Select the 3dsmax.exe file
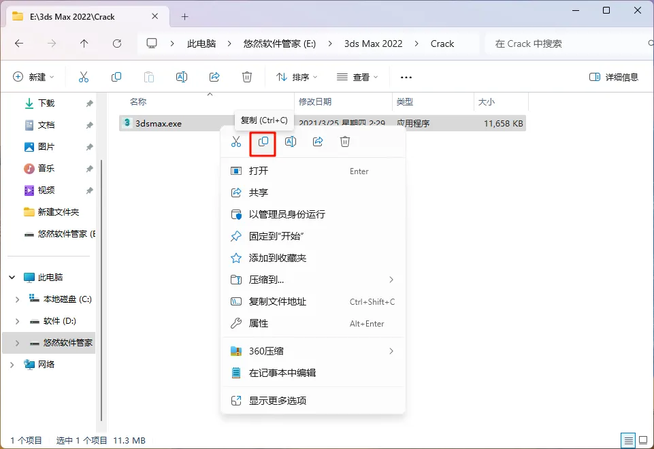This screenshot has width=654, height=449. (159, 123)
